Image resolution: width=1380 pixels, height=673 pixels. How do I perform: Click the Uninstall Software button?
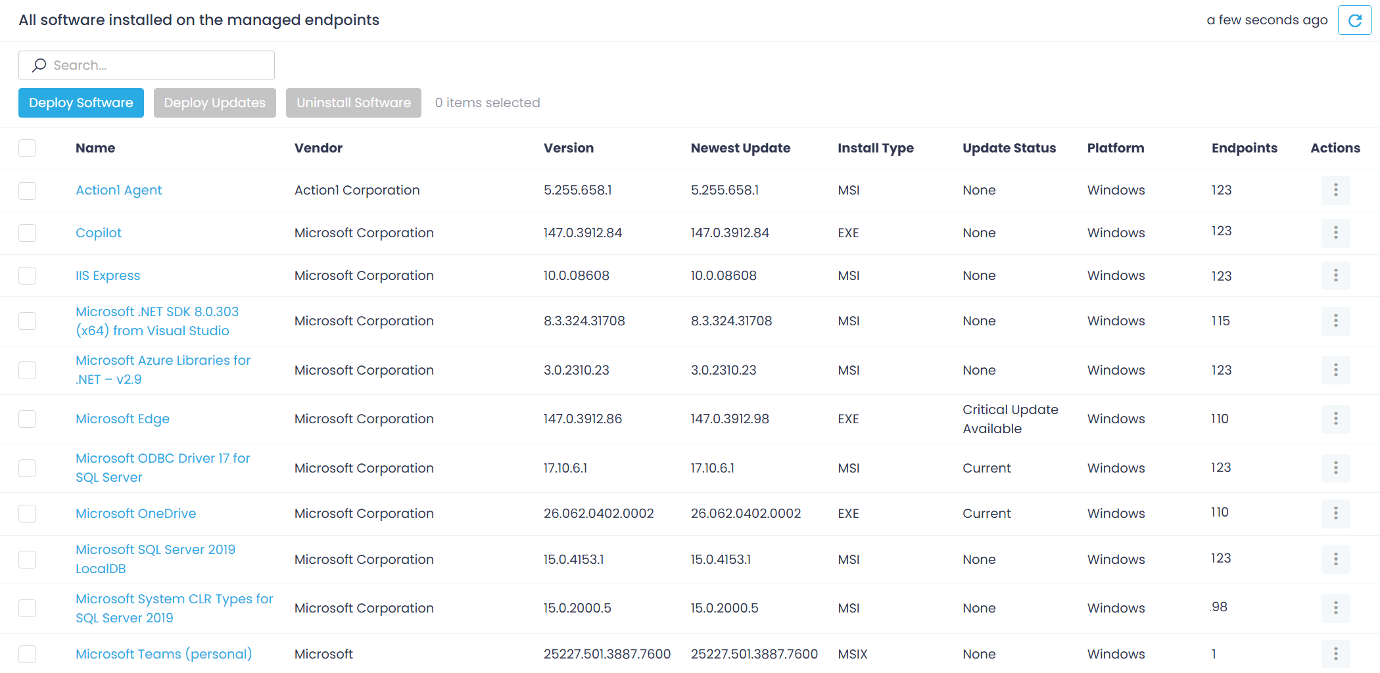354,103
